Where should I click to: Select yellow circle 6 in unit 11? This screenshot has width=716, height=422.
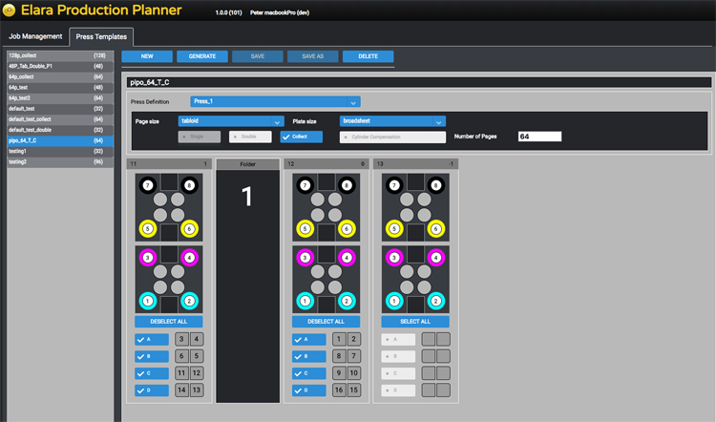tap(189, 228)
